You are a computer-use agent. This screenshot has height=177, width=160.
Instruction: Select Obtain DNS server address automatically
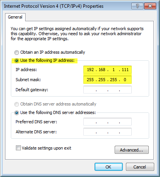17,104
